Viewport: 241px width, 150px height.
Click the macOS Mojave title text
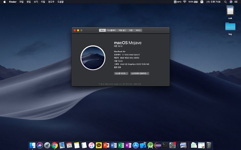point(128,43)
